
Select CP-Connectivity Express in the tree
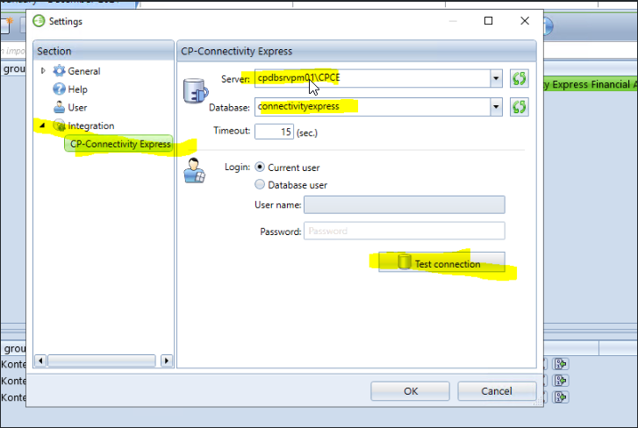tap(120, 144)
